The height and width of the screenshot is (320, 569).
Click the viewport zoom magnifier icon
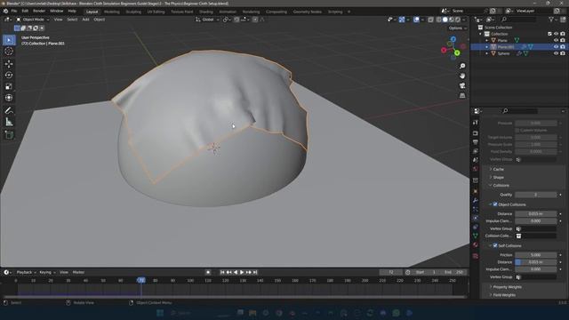462,66
